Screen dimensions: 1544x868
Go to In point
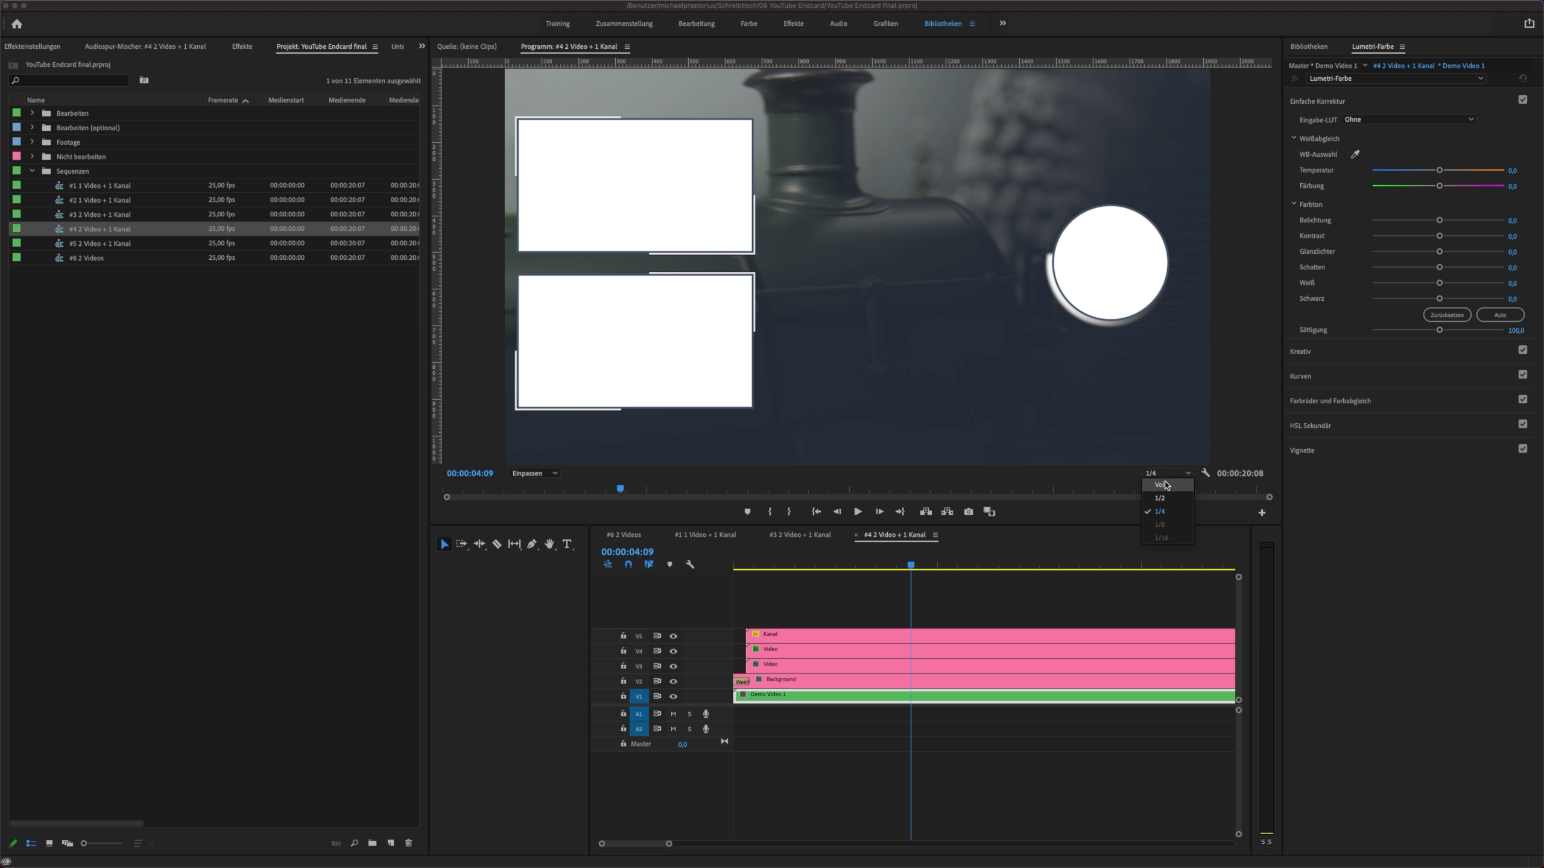tap(816, 512)
